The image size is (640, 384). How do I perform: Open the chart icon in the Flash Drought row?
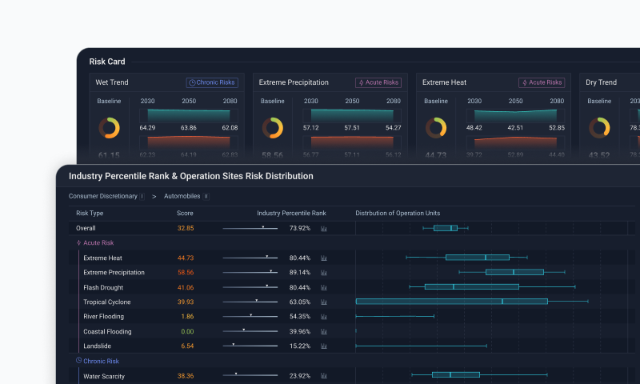click(324, 287)
